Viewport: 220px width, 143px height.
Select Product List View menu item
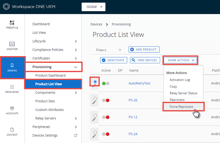pos(53,84)
